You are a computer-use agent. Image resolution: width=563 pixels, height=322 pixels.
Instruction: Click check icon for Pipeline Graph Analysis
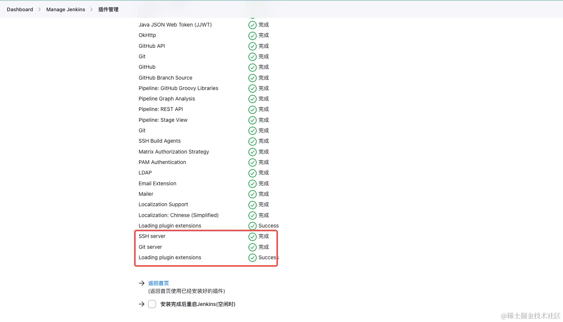click(253, 99)
